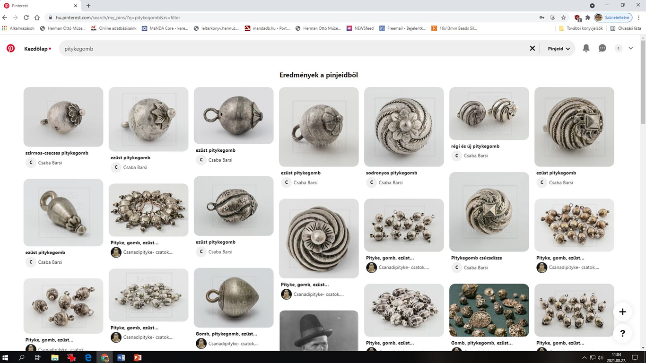This screenshot has height=363, width=646.
Task: Clear the search with X icon
Action: coord(532,48)
